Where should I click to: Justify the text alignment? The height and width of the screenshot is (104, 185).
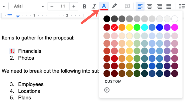[x=169, y=6]
